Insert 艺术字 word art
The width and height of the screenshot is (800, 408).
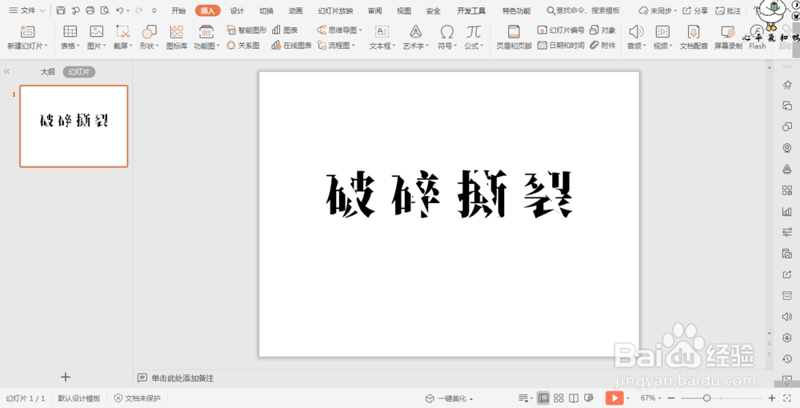416,38
